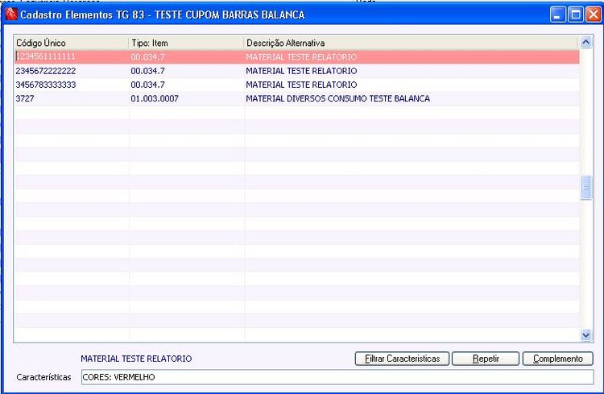Viewport: 604px width, 394px height.
Task: Maximize the Cadastro Elementos window
Action: pyautogui.click(x=576, y=15)
